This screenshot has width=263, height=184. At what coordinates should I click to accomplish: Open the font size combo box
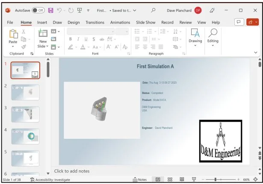coord(122,31)
